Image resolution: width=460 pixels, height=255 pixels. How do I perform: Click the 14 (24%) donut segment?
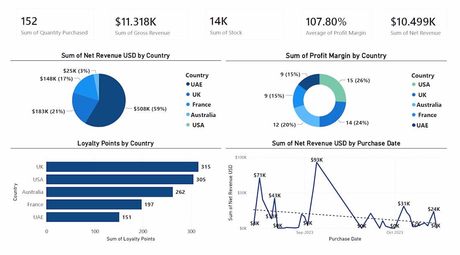tap(335, 115)
